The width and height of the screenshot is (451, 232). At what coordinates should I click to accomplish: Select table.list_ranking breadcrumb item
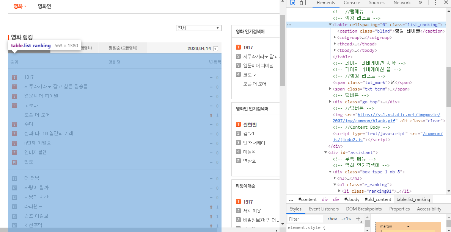pos(413,199)
